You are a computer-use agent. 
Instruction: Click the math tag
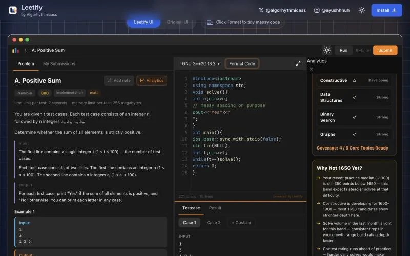[94, 93]
